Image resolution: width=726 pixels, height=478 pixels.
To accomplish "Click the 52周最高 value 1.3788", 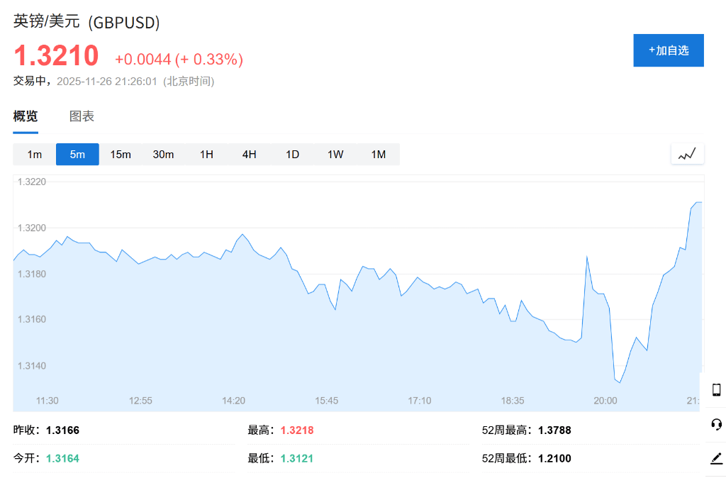I will [554, 430].
